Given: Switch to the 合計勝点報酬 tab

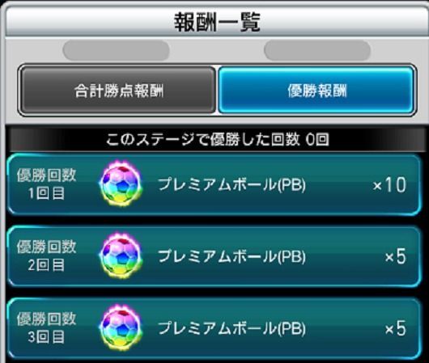Looking at the screenshot, I should pos(118,91).
